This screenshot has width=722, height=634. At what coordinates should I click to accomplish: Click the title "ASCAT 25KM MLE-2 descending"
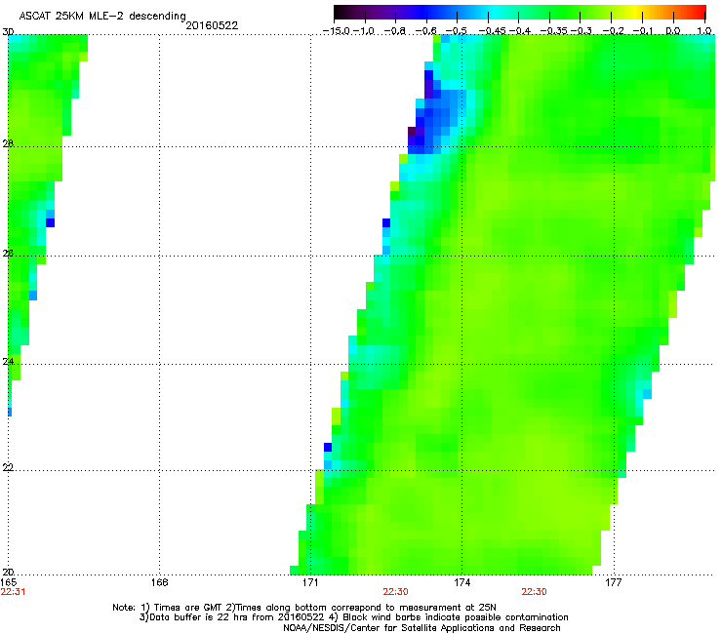(x=102, y=17)
